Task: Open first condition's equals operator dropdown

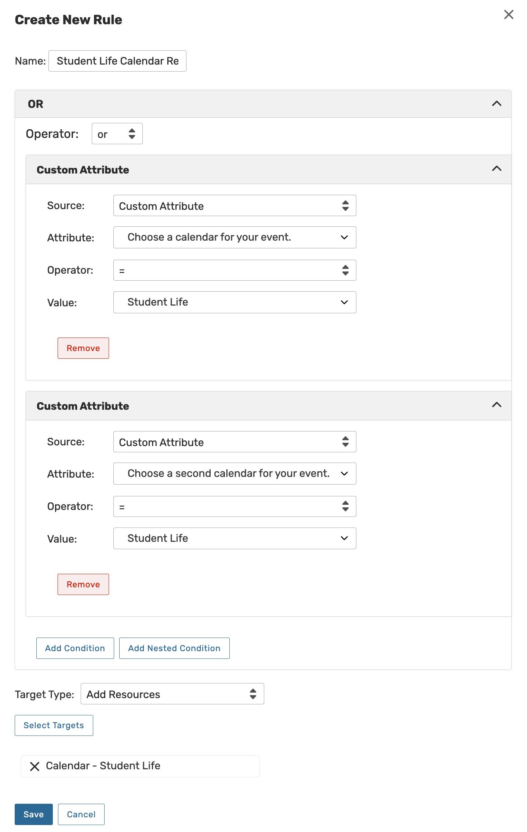Action: tap(235, 270)
